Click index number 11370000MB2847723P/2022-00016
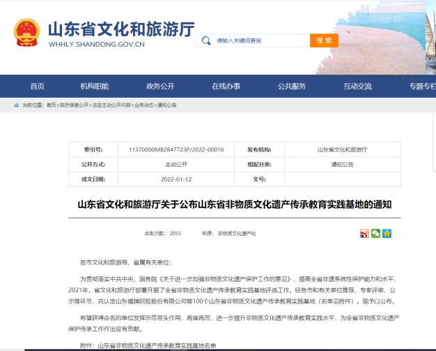436x351 pixels. [x=176, y=149]
